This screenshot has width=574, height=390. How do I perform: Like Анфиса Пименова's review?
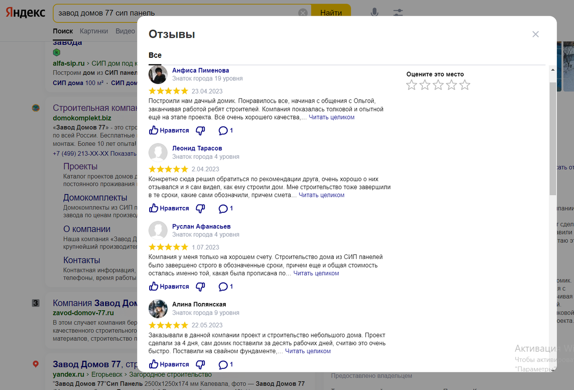tap(169, 130)
